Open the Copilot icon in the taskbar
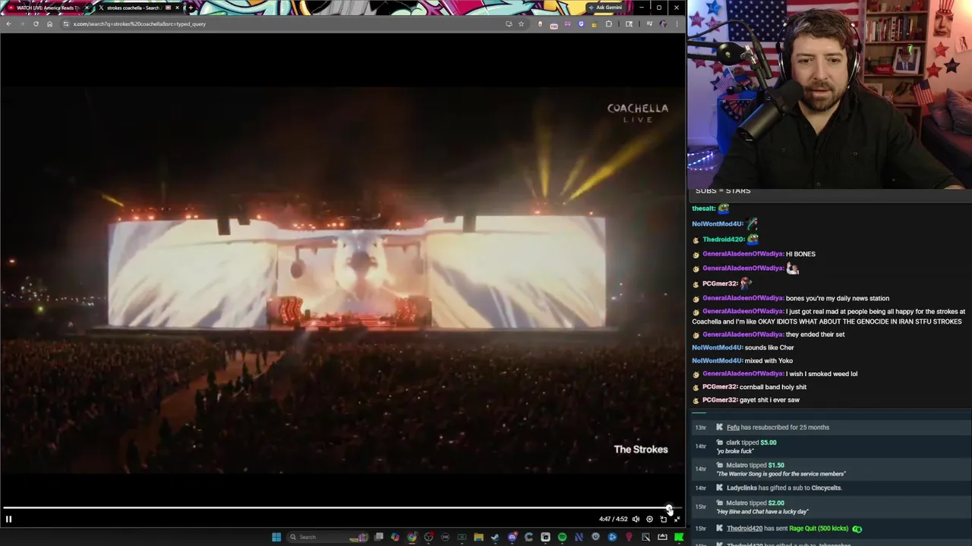The height and width of the screenshot is (546, 972). [x=395, y=537]
